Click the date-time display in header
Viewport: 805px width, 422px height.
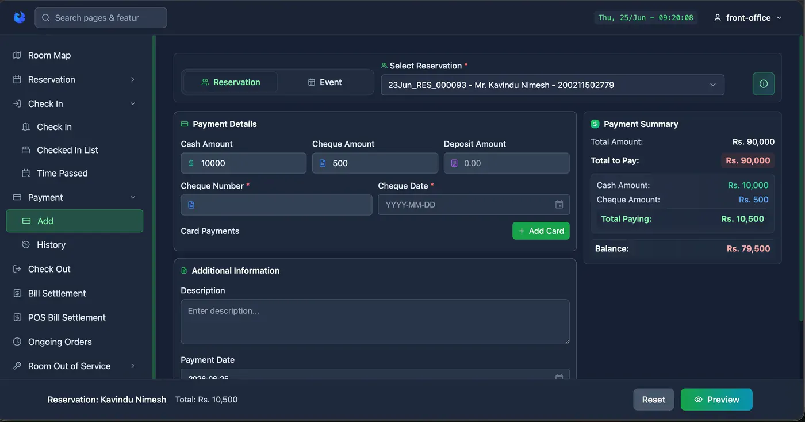tap(646, 18)
